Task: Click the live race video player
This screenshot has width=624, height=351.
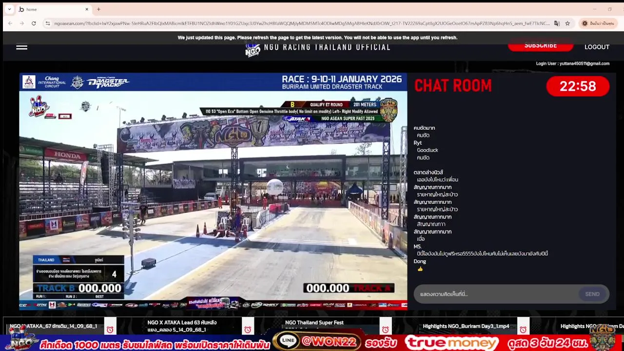Action: 213,191
